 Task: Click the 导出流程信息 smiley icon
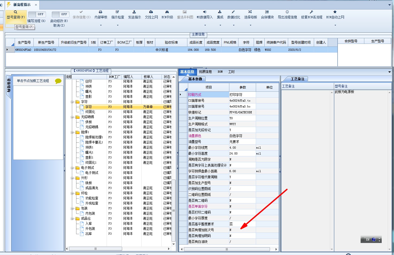(x=287, y=12)
